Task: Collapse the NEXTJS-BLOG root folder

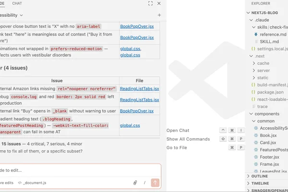Action: coord(248,12)
